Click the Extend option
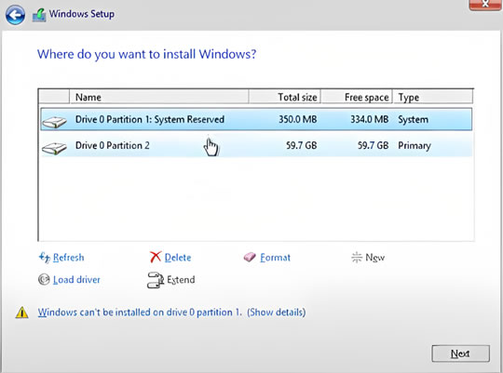The width and height of the screenshot is (503, 373). click(x=181, y=280)
